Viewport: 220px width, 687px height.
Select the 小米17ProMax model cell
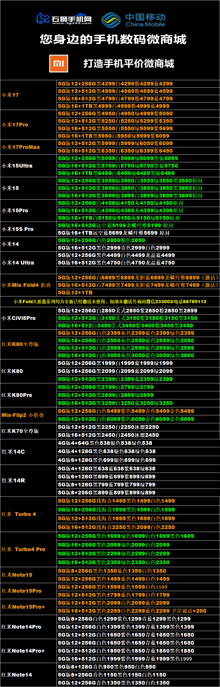(x=21, y=147)
